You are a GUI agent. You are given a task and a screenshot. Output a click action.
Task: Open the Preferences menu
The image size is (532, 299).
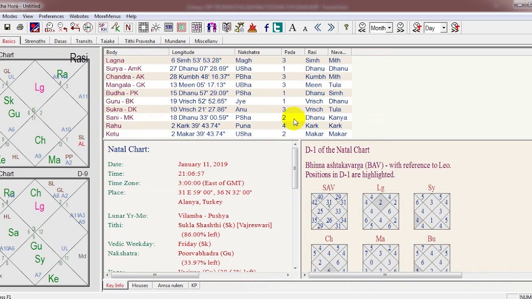(x=51, y=16)
